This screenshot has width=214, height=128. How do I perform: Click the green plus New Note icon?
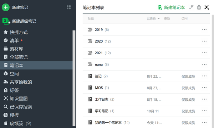coord(6,7)
